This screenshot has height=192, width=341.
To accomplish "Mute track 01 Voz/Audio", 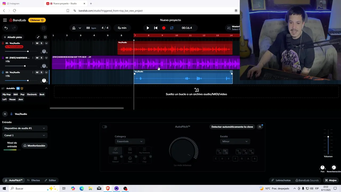I will 37,43.
